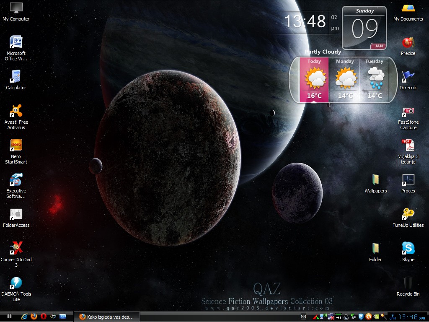Open the NVIDIA tray icon
The width and height of the screenshot is (429, 322).
(377, 317)
